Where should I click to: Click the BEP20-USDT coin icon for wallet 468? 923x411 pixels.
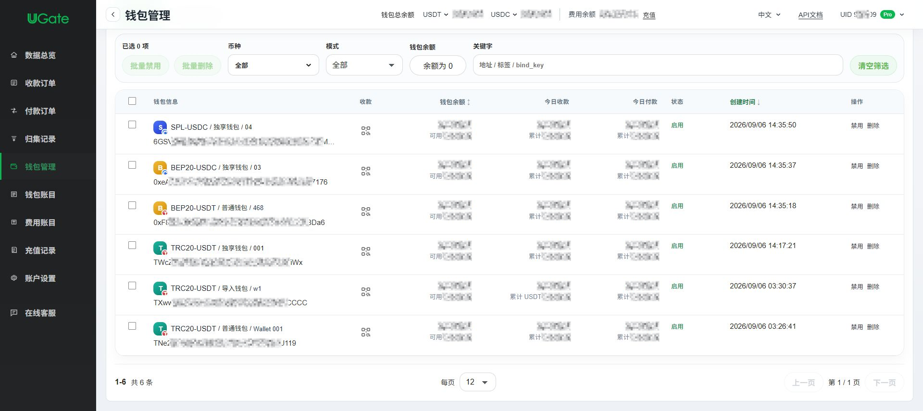click(160, 208)
